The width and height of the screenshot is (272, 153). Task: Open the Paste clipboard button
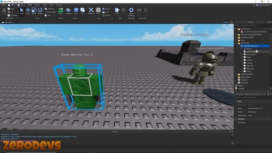tap(4, 11)
